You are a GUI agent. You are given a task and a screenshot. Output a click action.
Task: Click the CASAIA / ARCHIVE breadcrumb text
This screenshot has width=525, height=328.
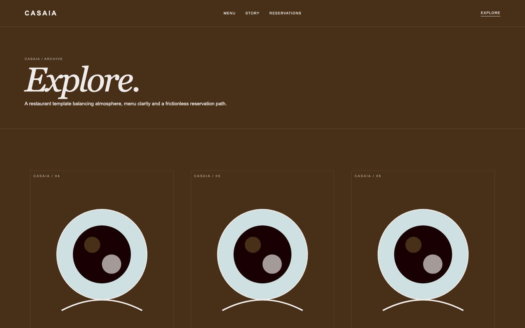(44, 59)
